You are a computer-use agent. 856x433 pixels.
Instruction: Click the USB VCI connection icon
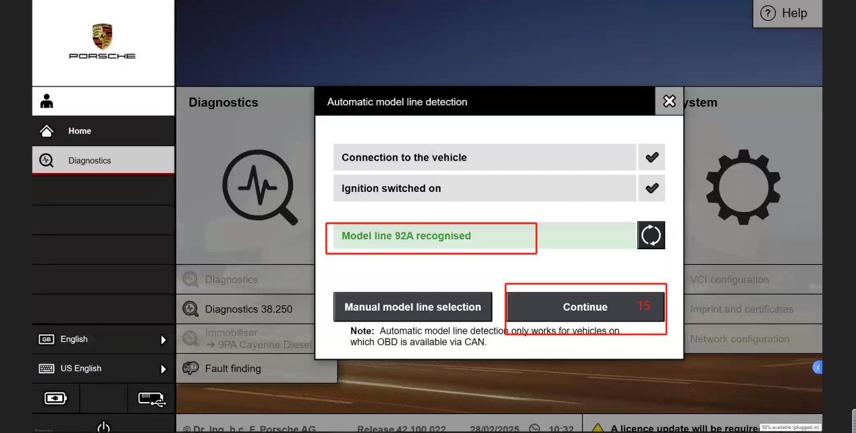point(152,399)
